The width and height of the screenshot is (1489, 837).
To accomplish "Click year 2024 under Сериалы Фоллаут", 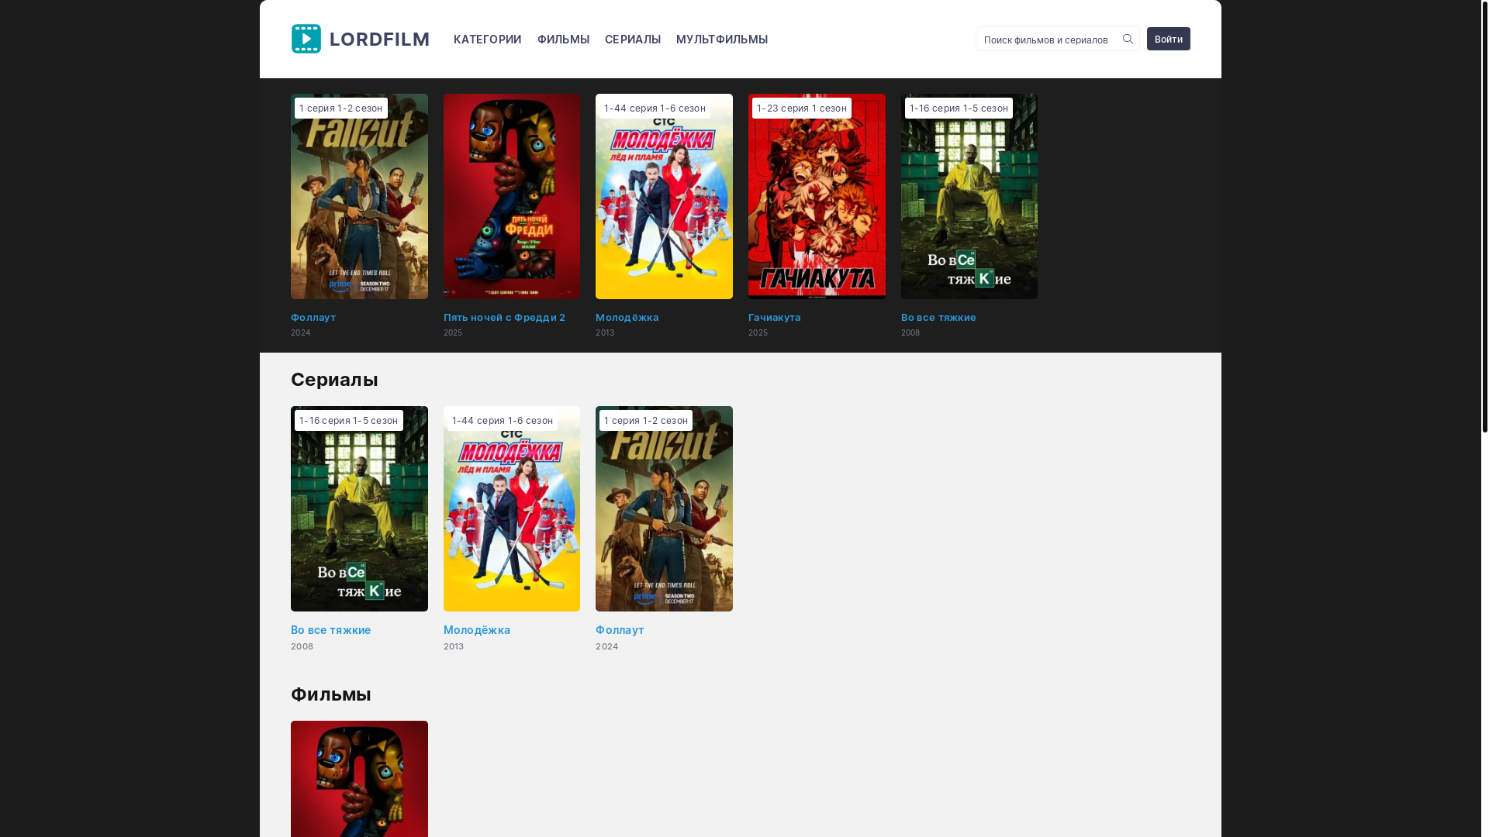I will click(x=606, y=646).
